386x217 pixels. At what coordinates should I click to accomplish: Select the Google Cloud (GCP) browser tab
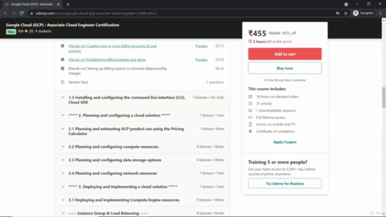[x=32, y=4]
